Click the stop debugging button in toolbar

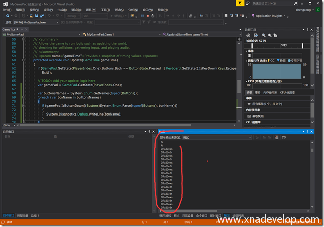click(x=148, y=16)
